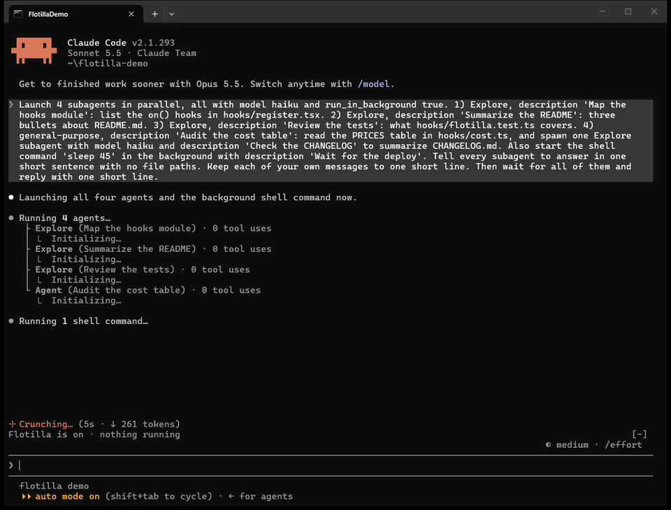
Task: Click the user prompt message block
Action: [x=331, y=141]
